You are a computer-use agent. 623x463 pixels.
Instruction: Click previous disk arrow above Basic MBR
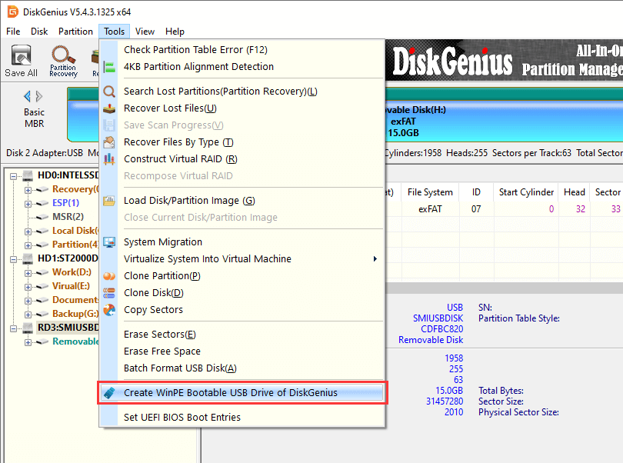(28, 97)
